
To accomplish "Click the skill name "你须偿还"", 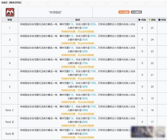I will [55, 12].
